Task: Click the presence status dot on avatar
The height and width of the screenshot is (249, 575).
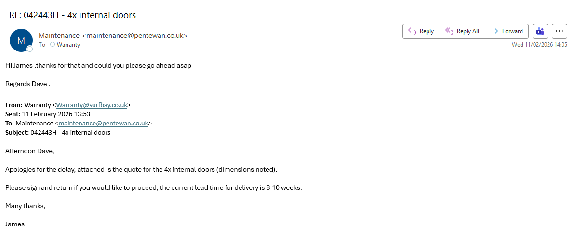Action: click(30, 49)
